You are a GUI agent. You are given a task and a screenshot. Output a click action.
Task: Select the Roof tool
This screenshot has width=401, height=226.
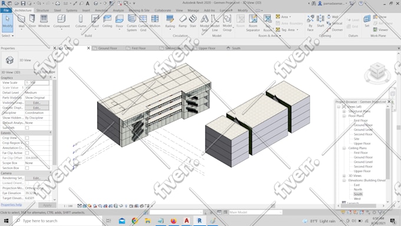pyautogui.click(x=95, y=21)
